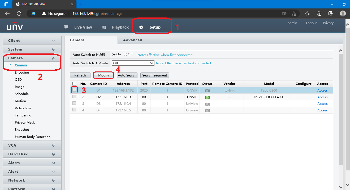The height and width of the screenshot is (190, 350).
Task: Click the green status camera icon for D2
Action: click(x=207, y=97)
